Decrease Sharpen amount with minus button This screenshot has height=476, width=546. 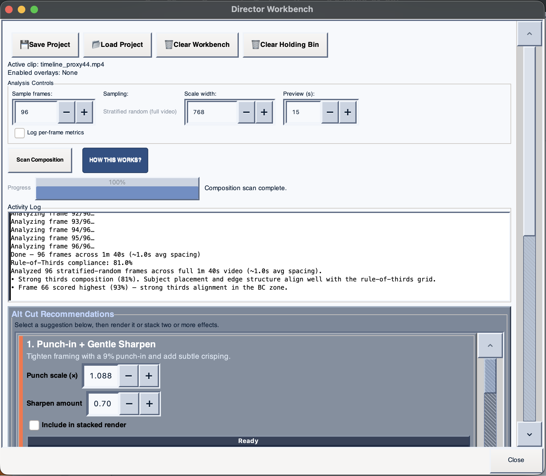(129, 404)
